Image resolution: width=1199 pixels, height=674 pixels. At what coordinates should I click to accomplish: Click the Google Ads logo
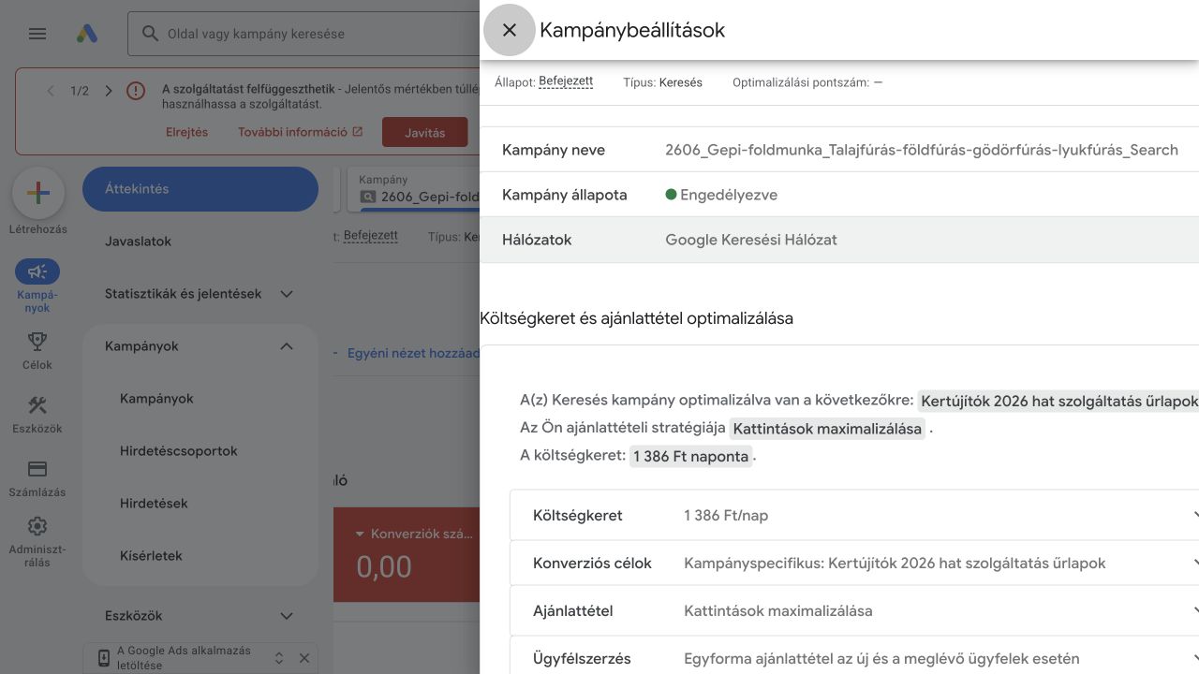[x=86, y=34]
